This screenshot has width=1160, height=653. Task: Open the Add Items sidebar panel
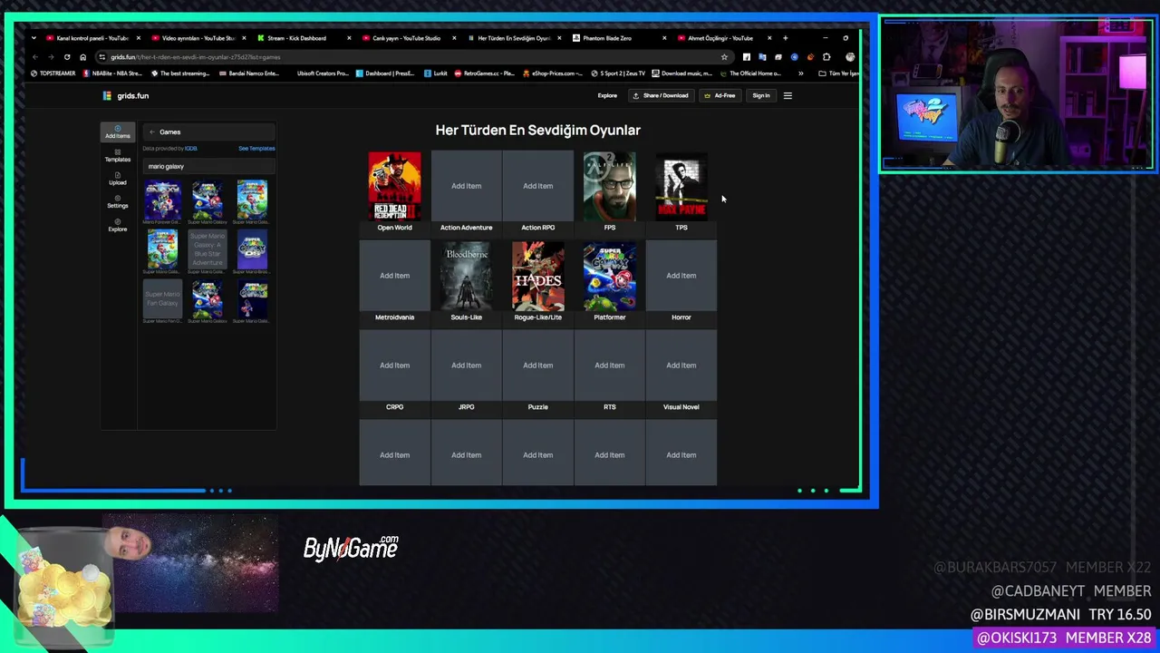coord(117,132)
